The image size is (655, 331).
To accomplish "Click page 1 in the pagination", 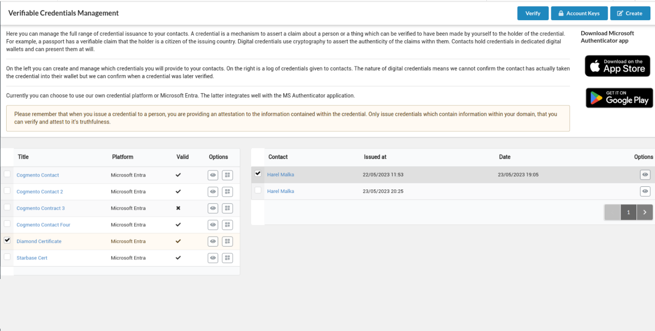I will 628,212.
